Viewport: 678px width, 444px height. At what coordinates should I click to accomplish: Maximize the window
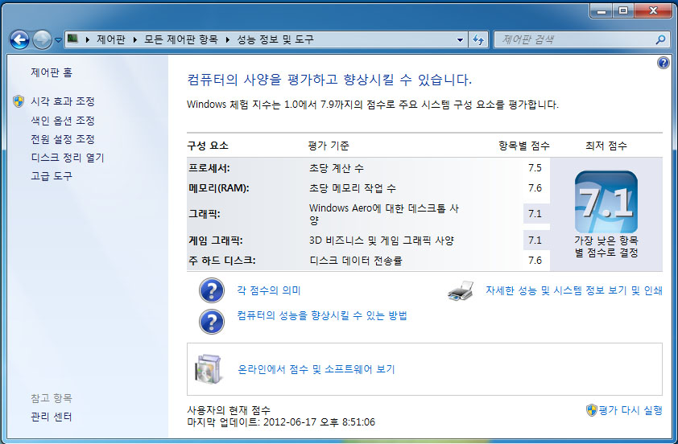coord(623,10)
